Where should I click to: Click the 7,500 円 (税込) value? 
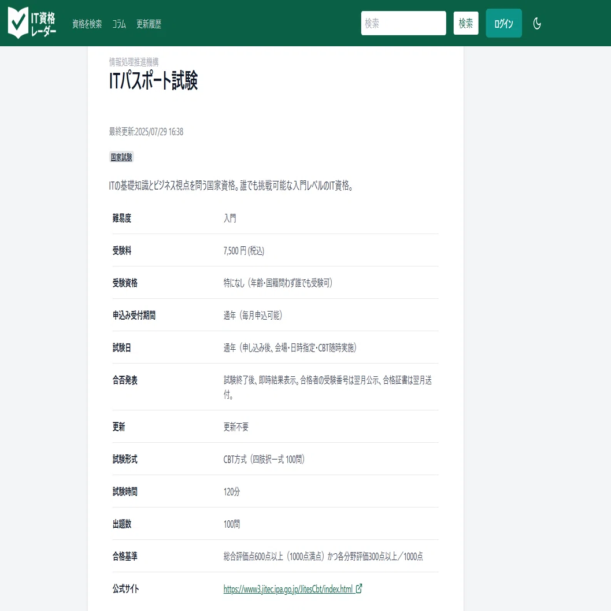tap(244, 250)
